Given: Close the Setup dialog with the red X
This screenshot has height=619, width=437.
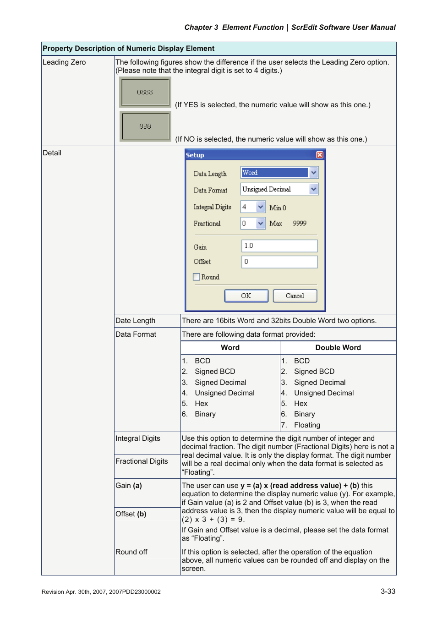Looking at the screenshot, I should click(320, 155).
